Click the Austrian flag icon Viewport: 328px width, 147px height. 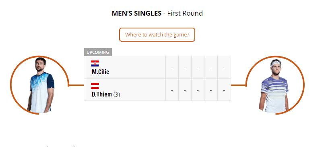[x=95, y=86]
